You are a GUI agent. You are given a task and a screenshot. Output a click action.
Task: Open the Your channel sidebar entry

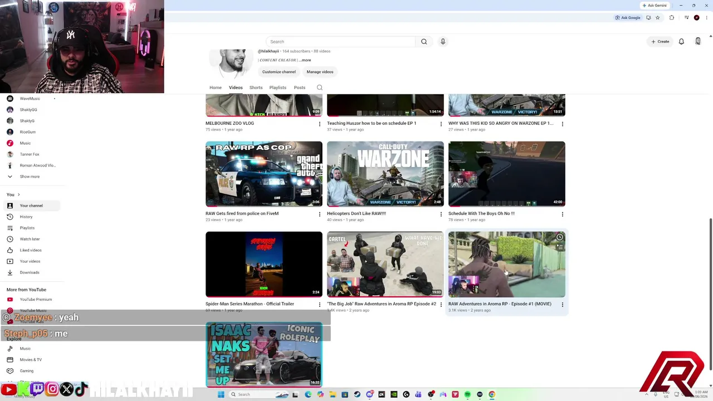pyautogui.click(x=31, y=206)
